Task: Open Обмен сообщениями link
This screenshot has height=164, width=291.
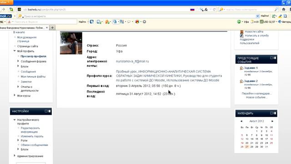Action: [x=35, y=145]
